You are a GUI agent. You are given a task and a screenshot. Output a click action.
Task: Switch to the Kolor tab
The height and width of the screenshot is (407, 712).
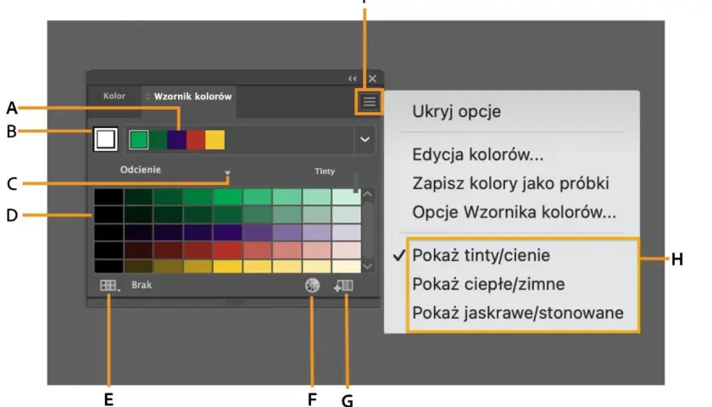click(x=114, y=96)
